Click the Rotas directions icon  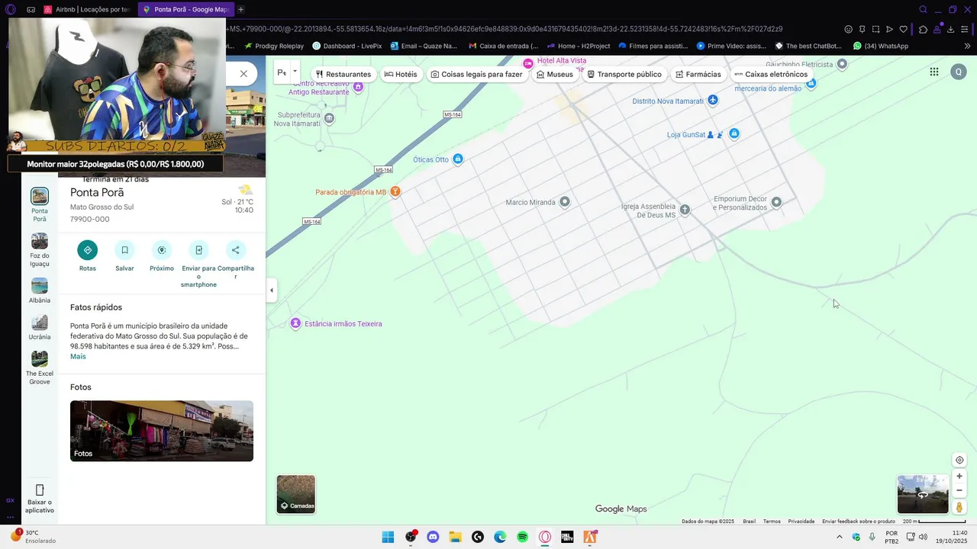coord(87,250)
